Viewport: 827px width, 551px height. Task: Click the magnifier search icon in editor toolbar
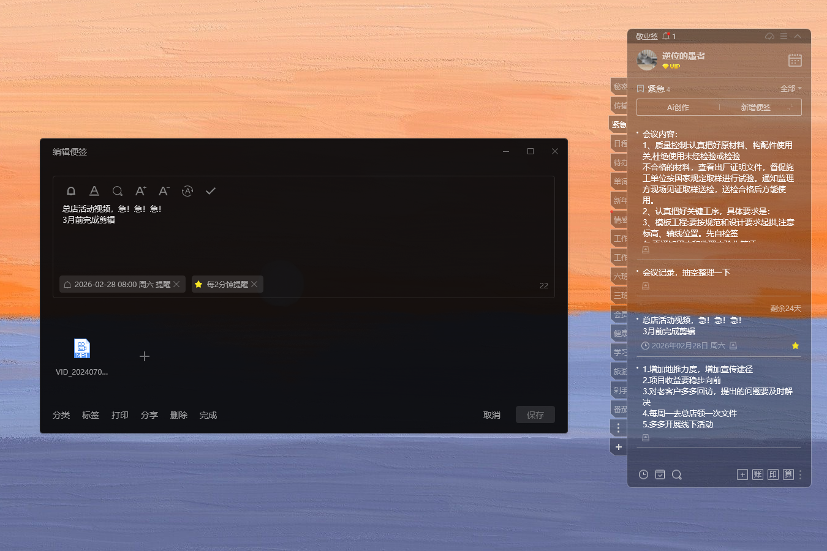coord(118,191)
